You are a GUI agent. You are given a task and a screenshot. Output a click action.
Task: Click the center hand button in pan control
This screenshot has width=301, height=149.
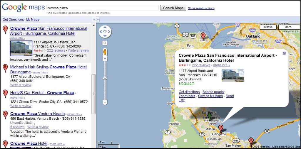pyautogui.click(x=105, y=31)
